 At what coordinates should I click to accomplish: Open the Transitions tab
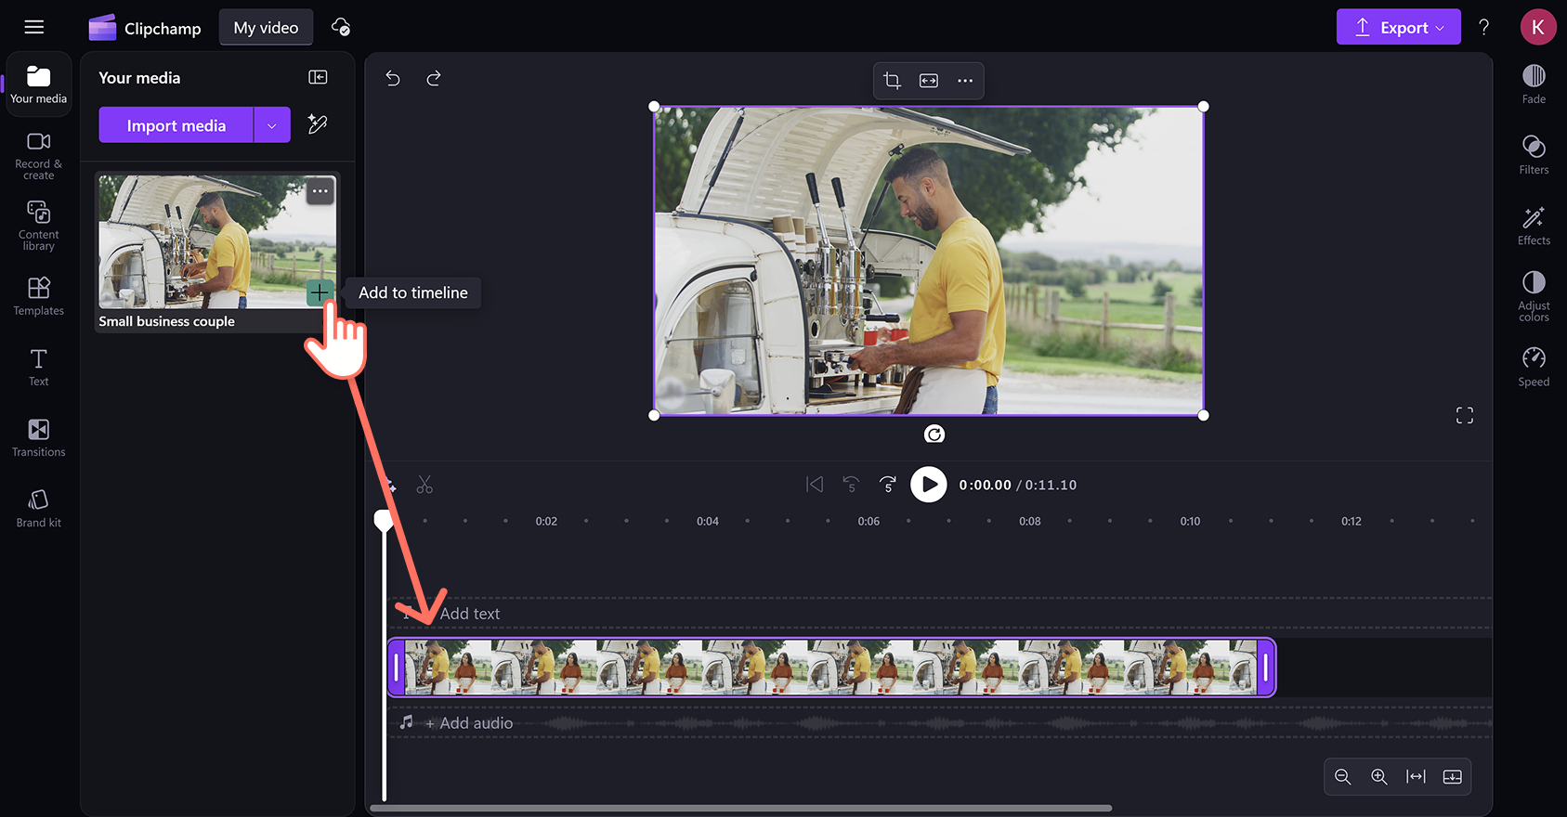click(x=39, y=437)
